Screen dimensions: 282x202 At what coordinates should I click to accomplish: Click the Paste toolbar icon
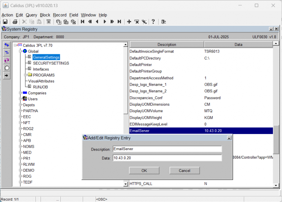point(39,22)
